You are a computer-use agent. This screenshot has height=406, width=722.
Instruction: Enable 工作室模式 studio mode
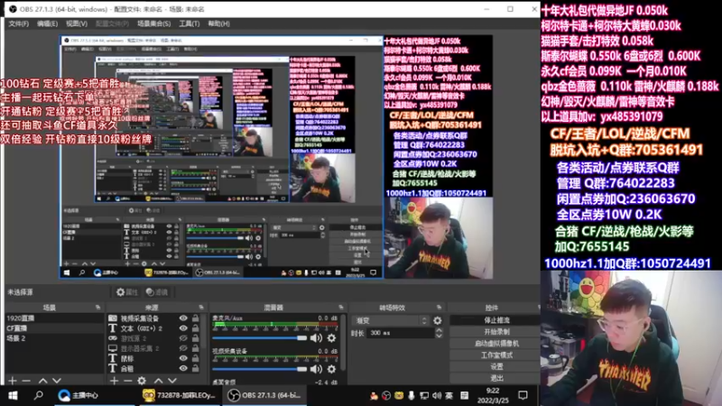click(x=495, y=355)
